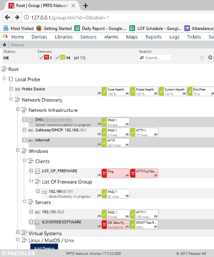Open LOF Schedule bookmark
214x257 pixels.
click(156, 29)
